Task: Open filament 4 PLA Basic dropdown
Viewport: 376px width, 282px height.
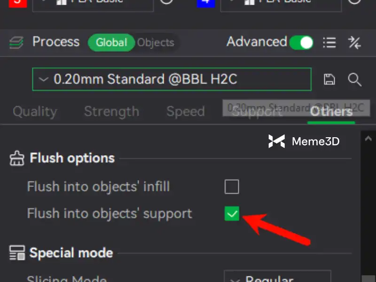Action: tap(281, 3)
